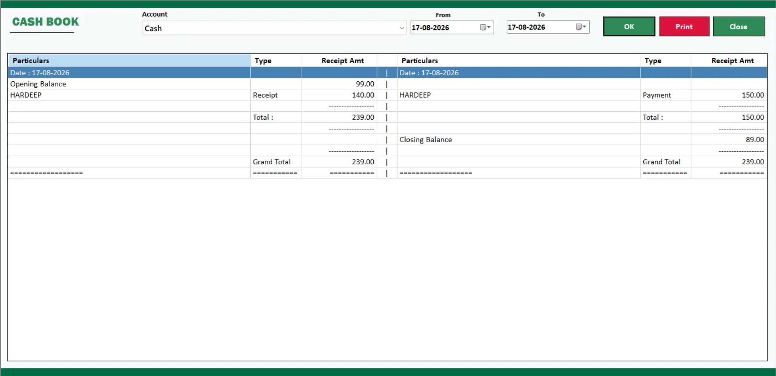Click the left Grand Total label
Image resolution: width=776 pixels, height=376 pixels.
(x=272, y=162)
